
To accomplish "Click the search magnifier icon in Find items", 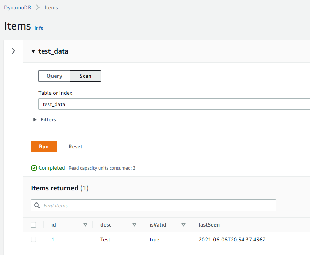I will pos(37,206).
